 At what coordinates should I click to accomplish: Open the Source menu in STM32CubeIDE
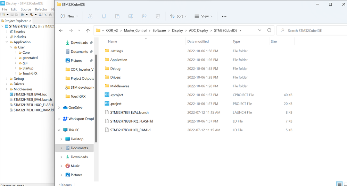click(x=26, y=9)
